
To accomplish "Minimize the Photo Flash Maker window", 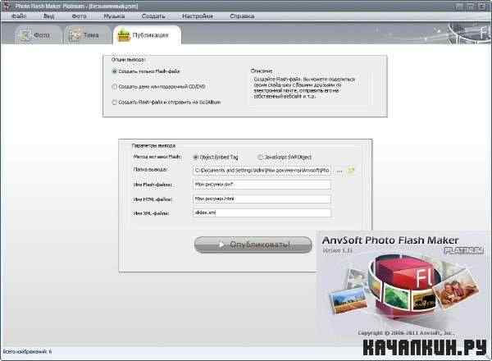I will [x=459, y=6].
